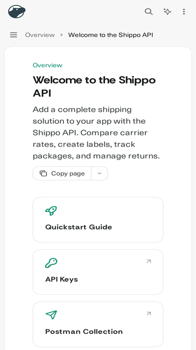Viewport: 196px width, 350px height.
Task: Open the Postman Collection card
Action: pos(98,324)
